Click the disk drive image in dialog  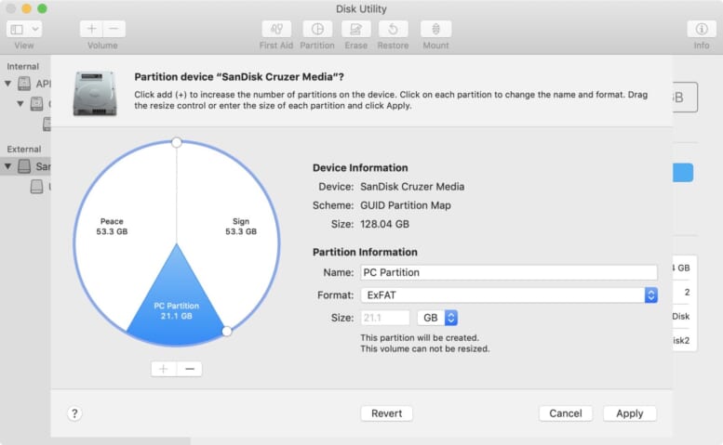click(x=95, y=93)
